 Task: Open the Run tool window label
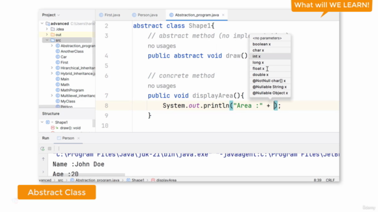[45, 138]
